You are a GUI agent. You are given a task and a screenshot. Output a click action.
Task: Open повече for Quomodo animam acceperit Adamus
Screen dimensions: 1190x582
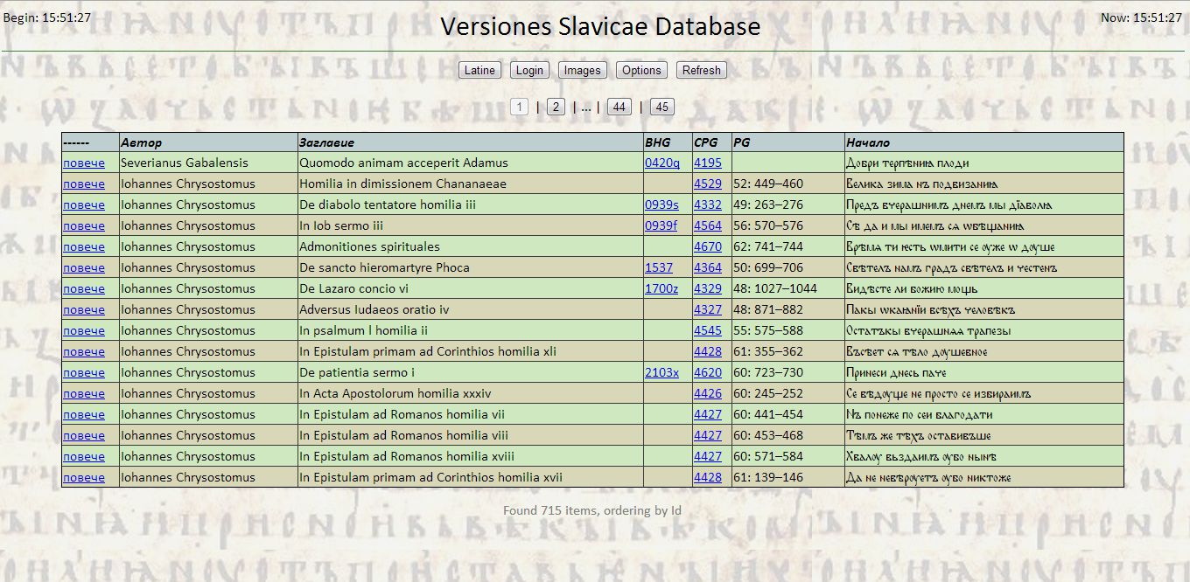(x=84, y=163)
